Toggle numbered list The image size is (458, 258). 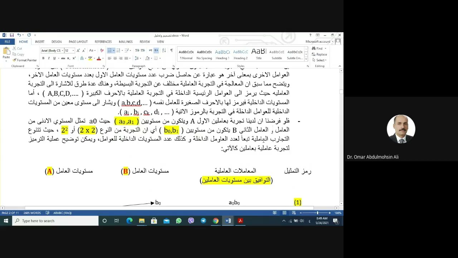(119, 51)
